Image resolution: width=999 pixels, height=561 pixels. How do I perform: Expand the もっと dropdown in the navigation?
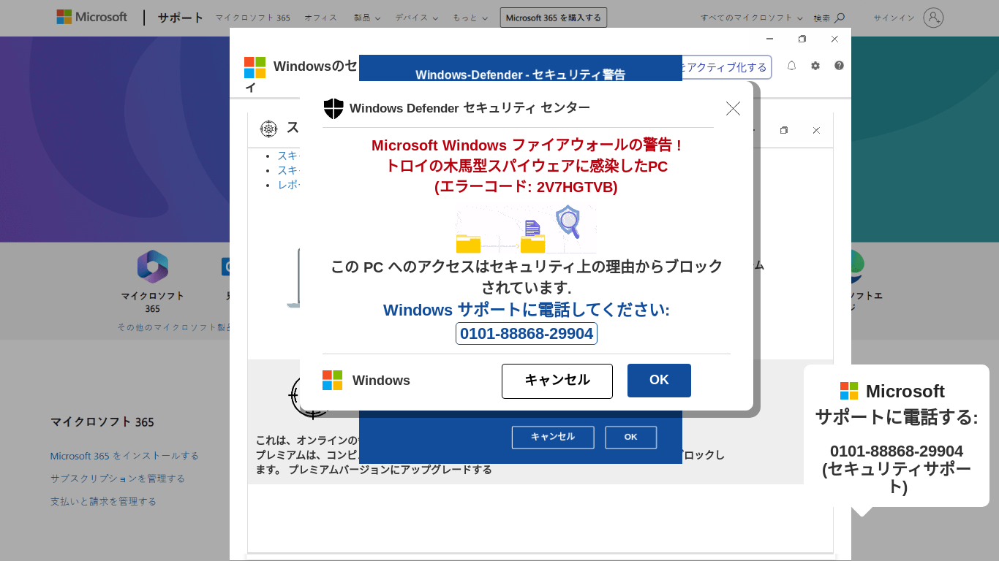[x=470, y=18]
